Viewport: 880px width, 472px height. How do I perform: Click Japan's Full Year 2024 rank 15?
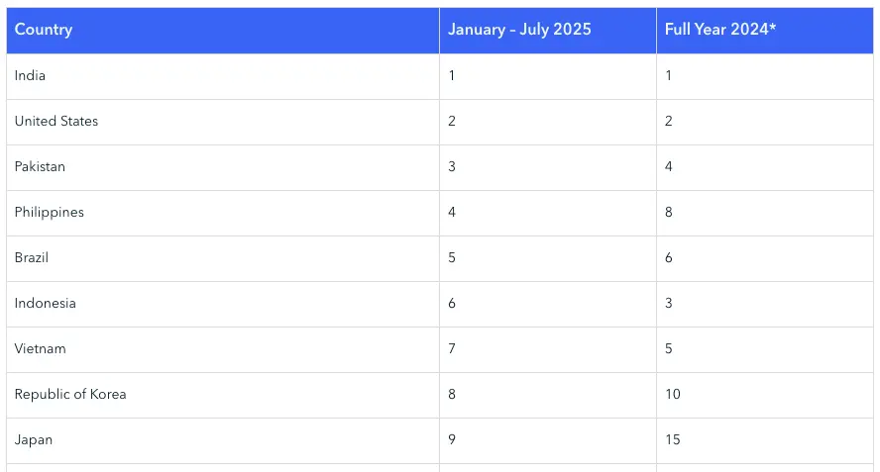[765, 440]
